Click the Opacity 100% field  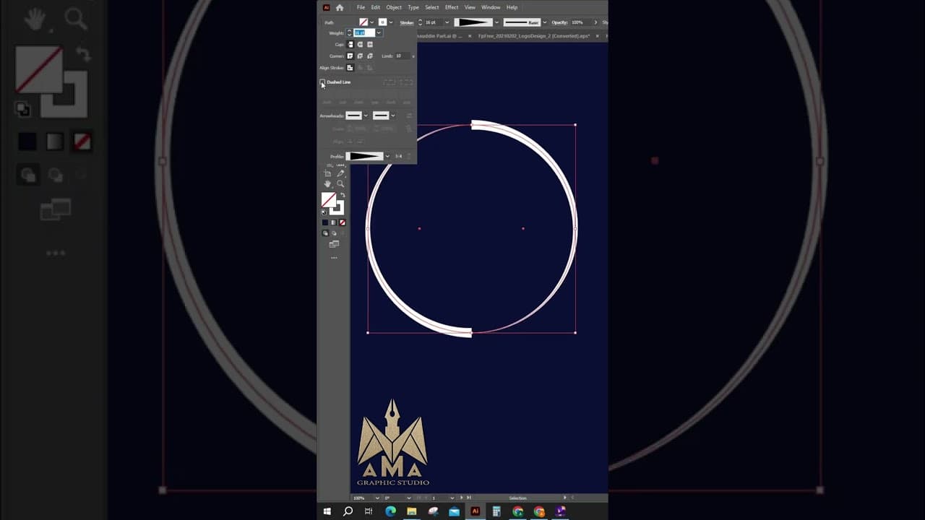[x=581, y=22]
